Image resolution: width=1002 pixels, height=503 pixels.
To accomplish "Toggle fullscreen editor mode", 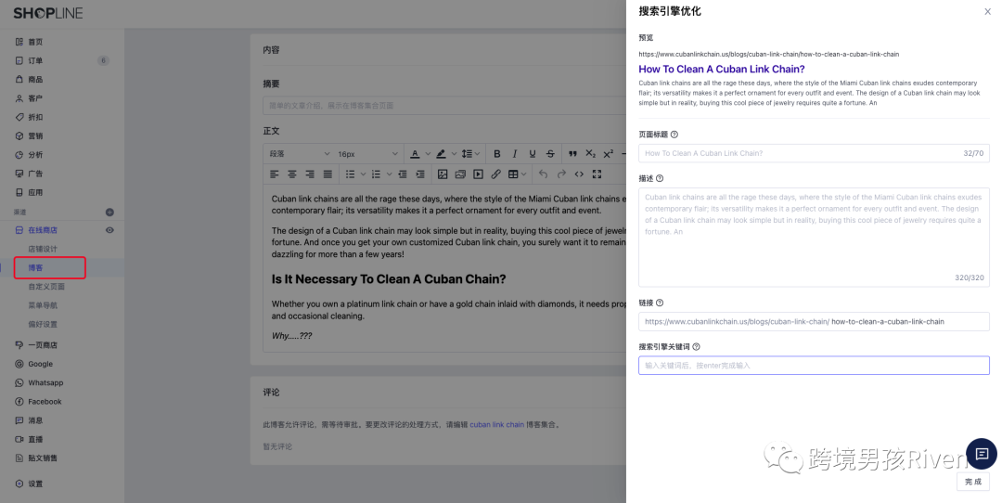I will (x=597, y=174).
